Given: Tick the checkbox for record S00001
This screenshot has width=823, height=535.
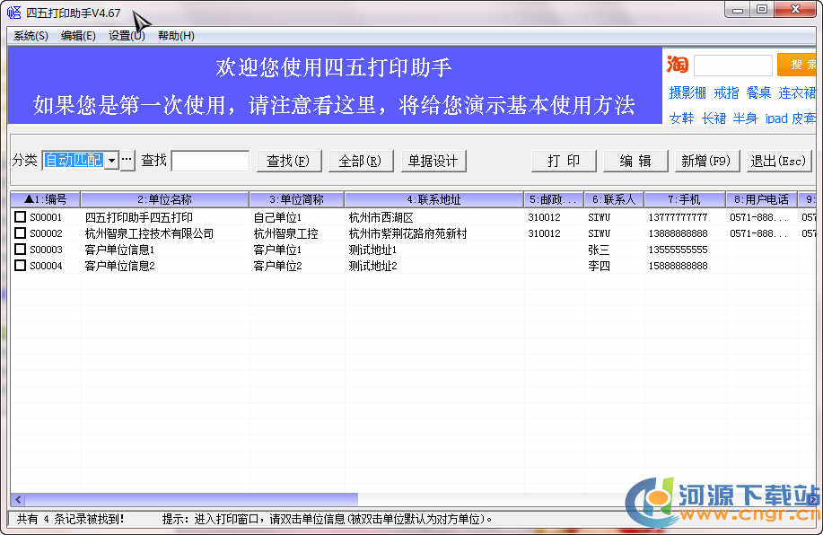Looking at the screenshot, I should (20, 217).
